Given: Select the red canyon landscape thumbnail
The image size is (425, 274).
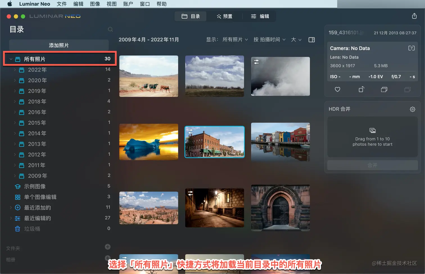Looking at the screenshot, I should pos(149,208).
